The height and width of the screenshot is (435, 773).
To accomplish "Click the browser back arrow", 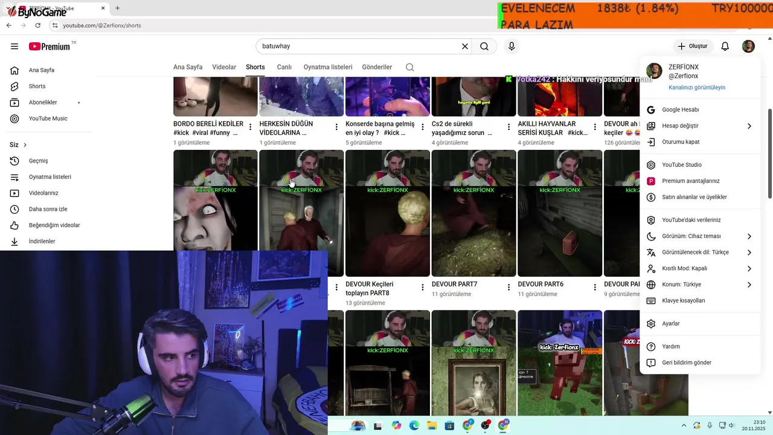I will click(x=9, y=25).
